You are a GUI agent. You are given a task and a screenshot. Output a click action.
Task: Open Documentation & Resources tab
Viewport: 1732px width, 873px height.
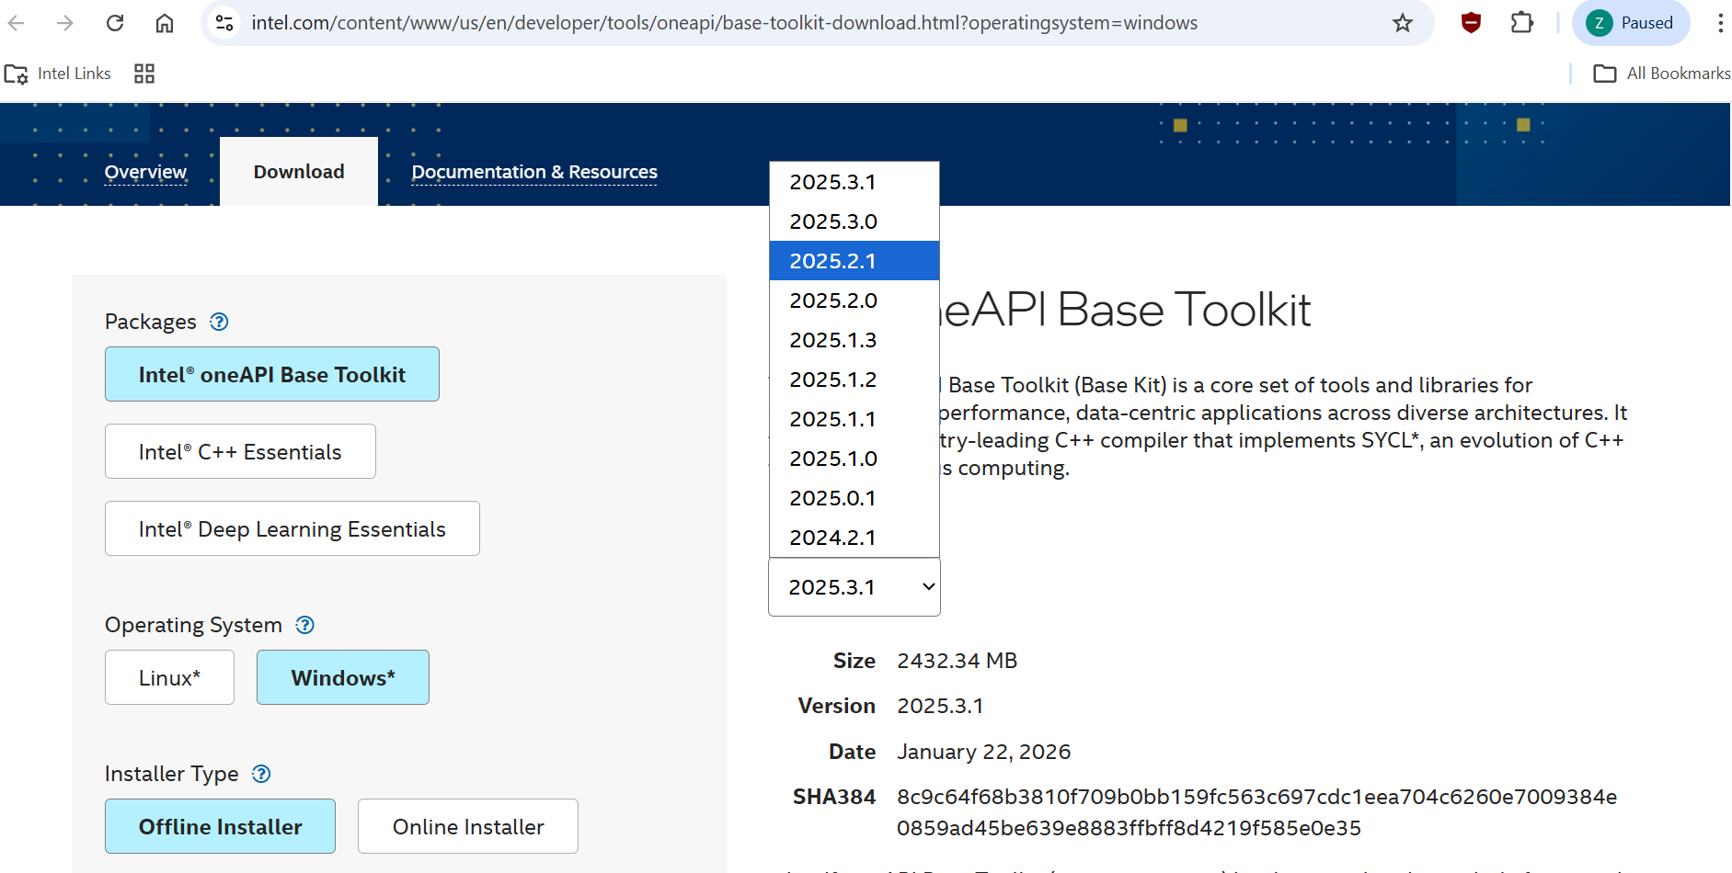pos(534,172)
